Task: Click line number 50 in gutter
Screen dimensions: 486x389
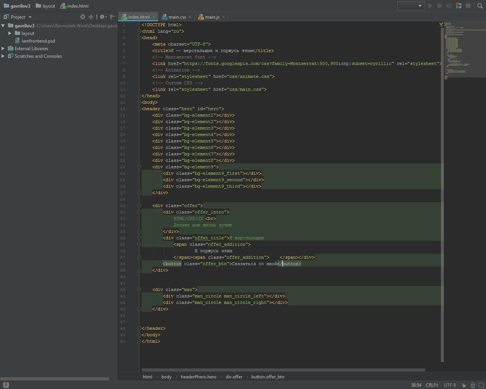Action: (x=123, y=341)
